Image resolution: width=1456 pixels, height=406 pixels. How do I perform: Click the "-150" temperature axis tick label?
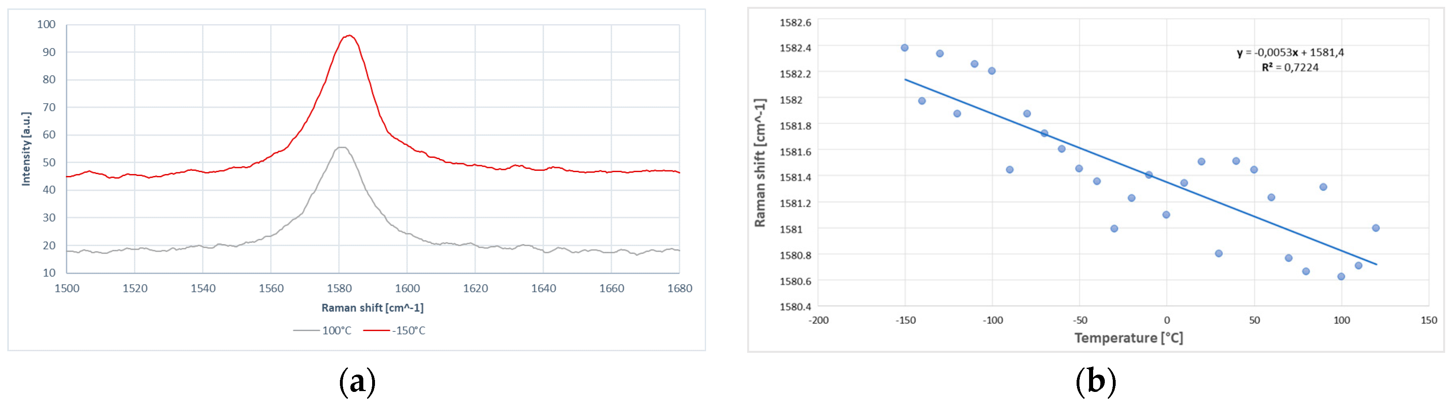[905, 321]
